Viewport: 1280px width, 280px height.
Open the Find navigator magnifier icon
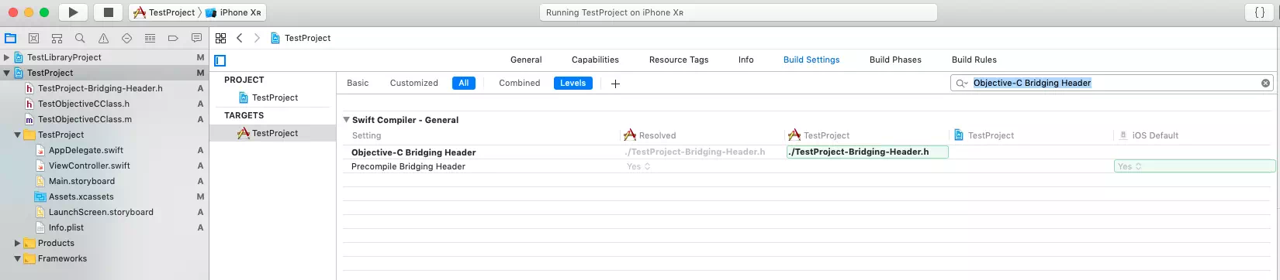click(x=80, y=38)
